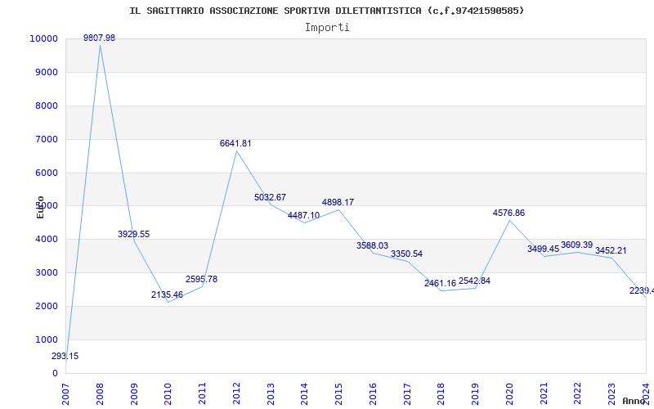
Task: Click the x-axis year 2013
Action: (271, 394)
